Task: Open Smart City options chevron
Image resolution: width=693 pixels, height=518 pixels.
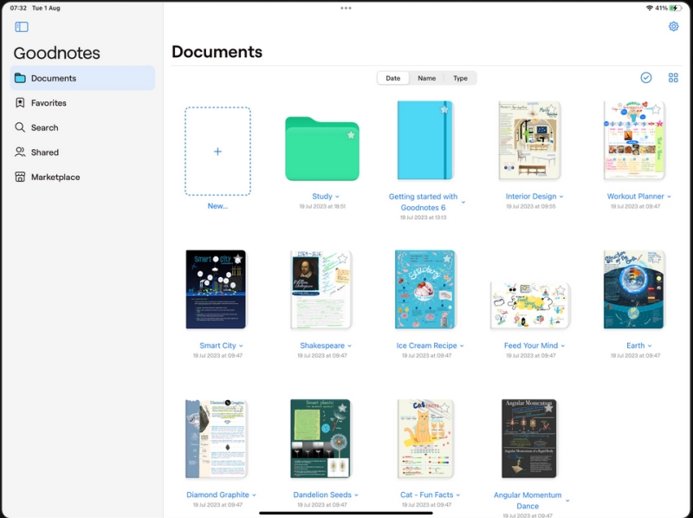Action: [x=241, y=346]
